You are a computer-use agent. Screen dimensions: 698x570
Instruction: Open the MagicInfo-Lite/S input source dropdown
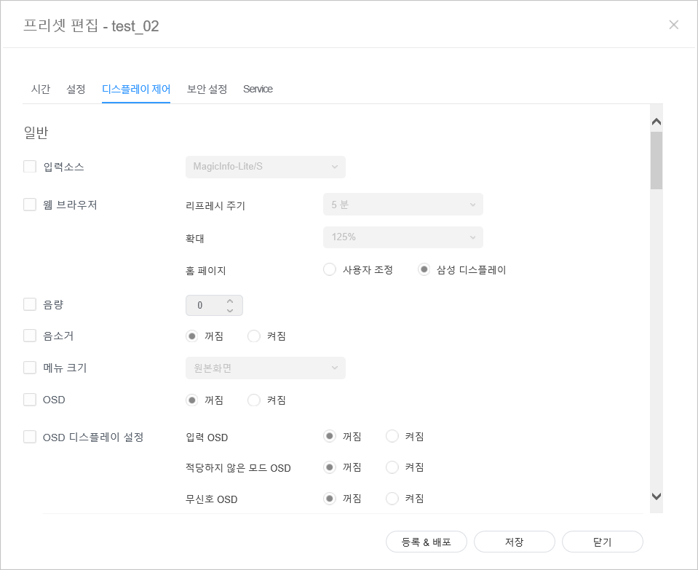click(265, 167)
